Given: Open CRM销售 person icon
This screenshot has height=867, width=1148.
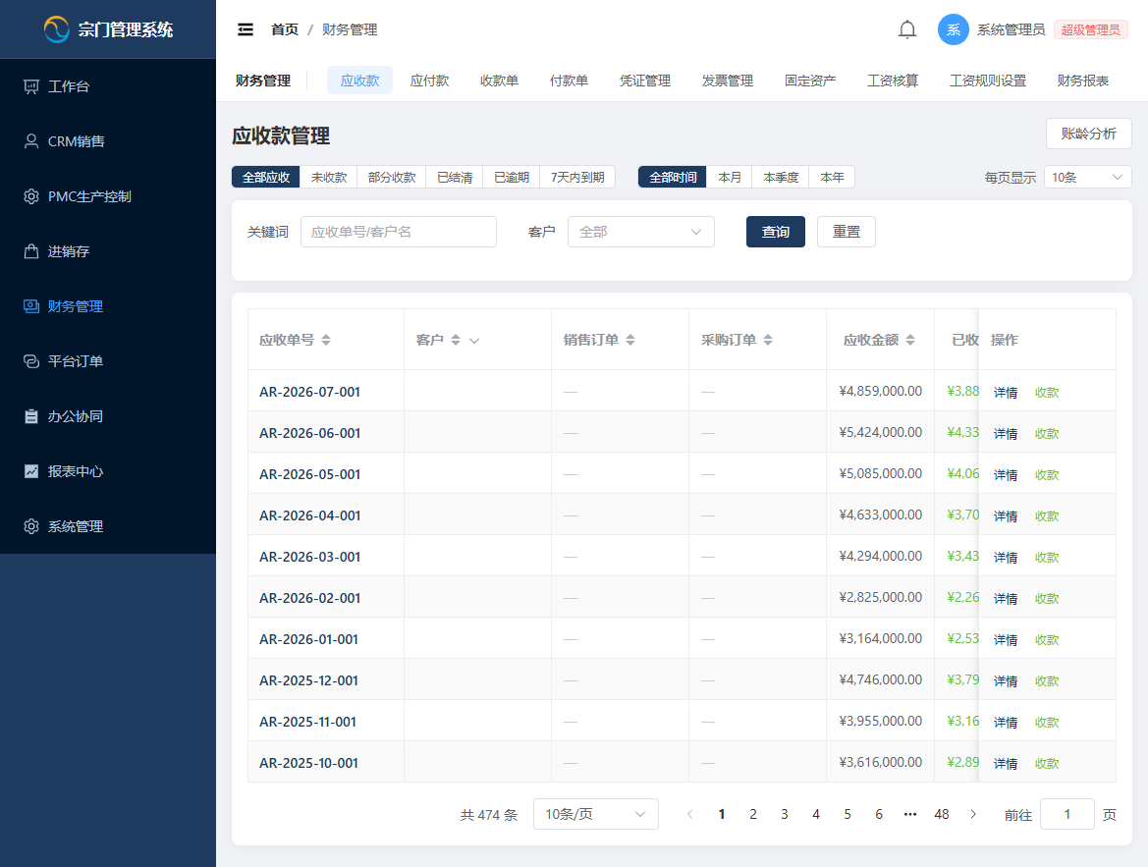Looking at the screenshot, I should (x=30, y=141).
